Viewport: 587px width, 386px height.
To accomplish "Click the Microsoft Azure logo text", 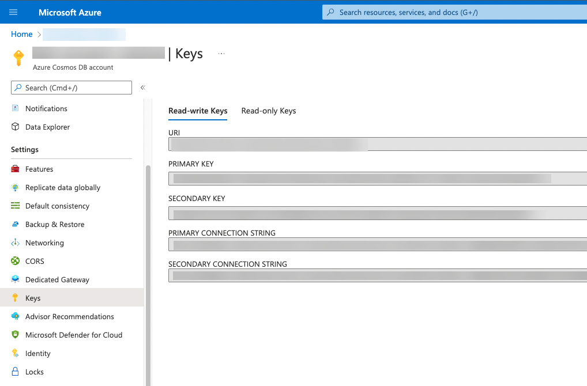I will coord(70,12).
